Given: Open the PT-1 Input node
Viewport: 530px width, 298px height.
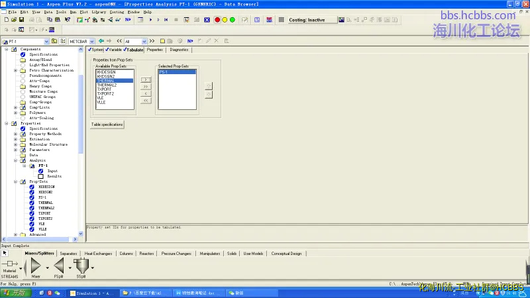Looking at the screenshot, I should tap(52, 171).
